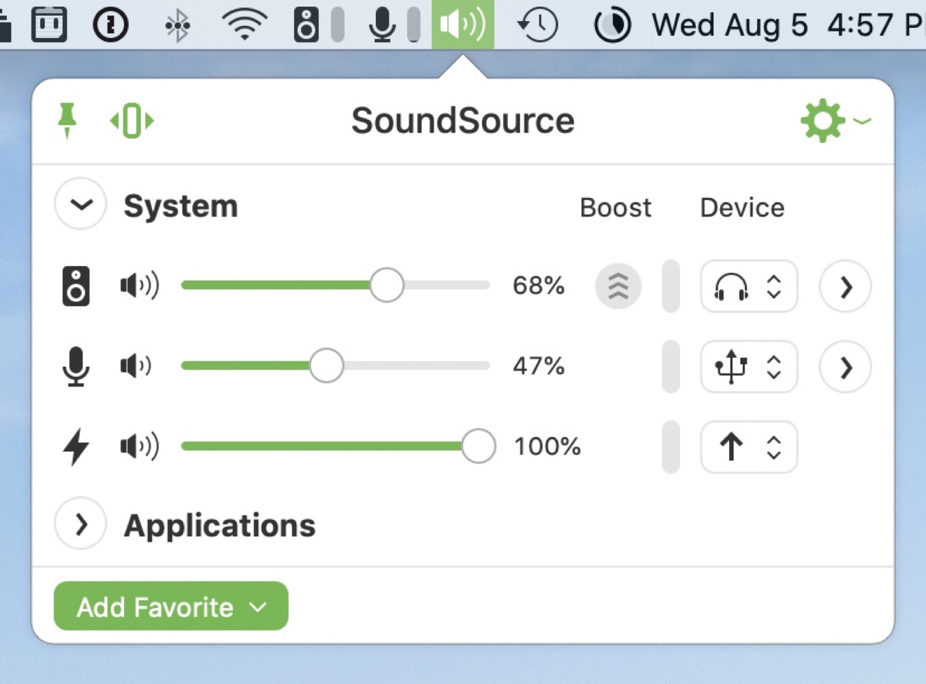The width and height of the screenshot is (926, 684).
Task: Click the lightning bolt sound effects icon
Action: 76,446
